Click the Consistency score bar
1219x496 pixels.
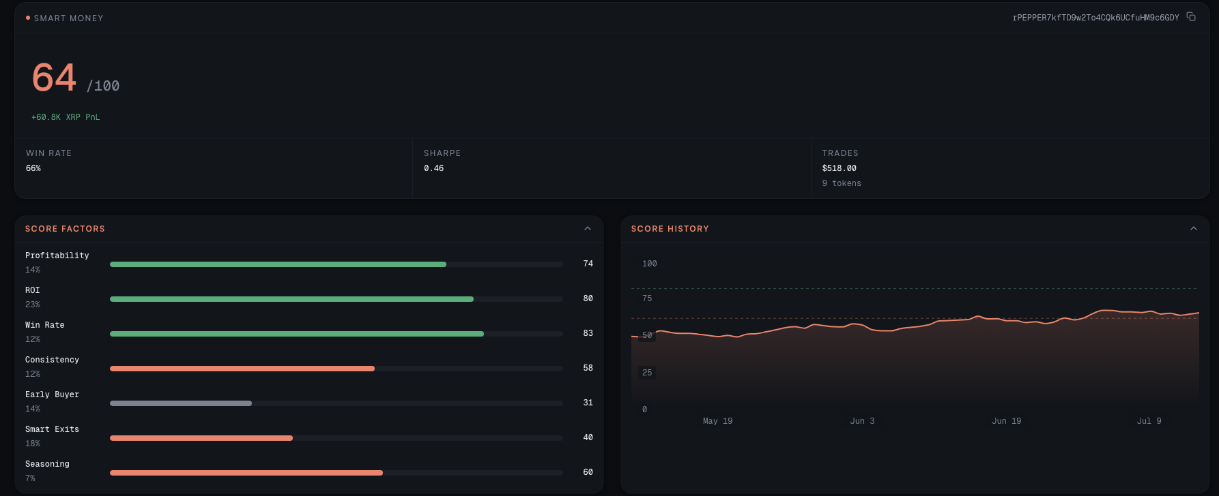pyautogui.click(x=336, y=368)
